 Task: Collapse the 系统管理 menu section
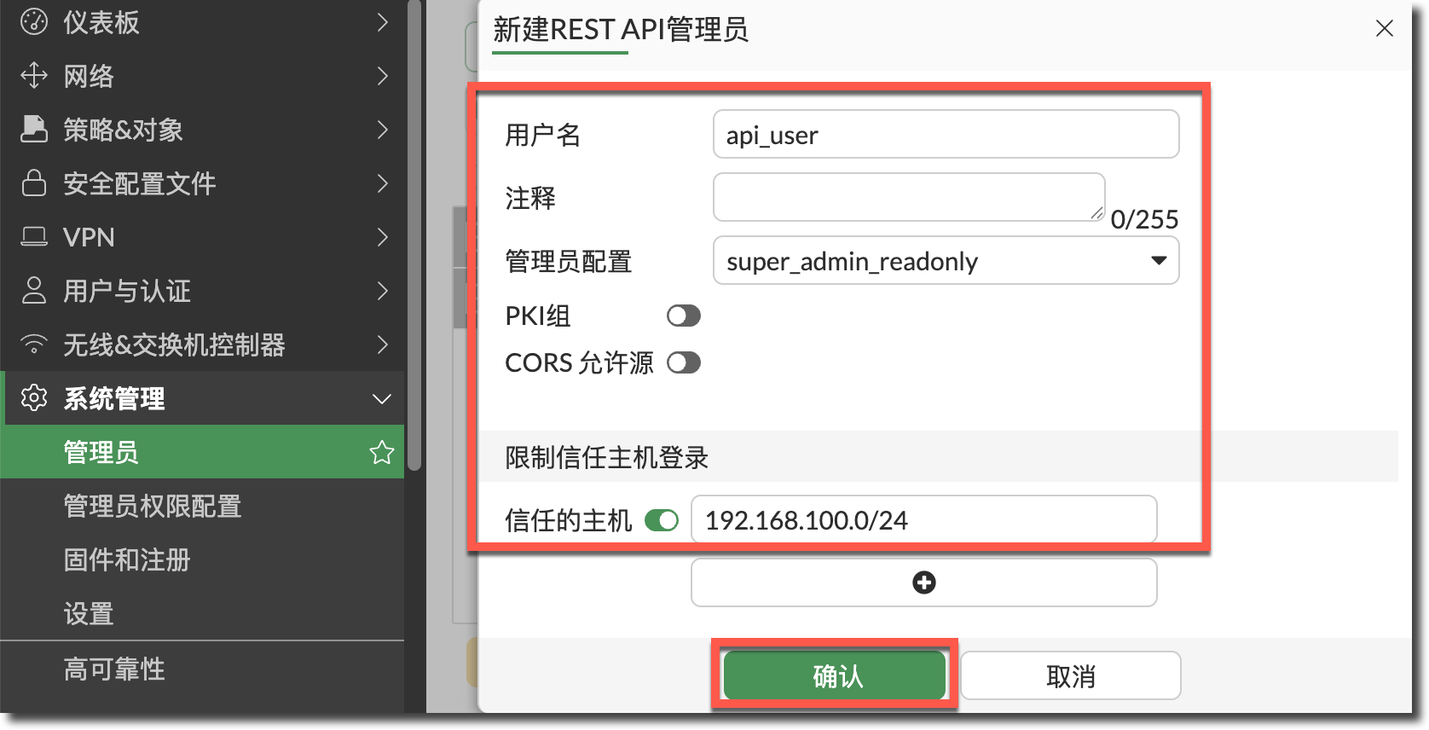(x=381, y=399)
